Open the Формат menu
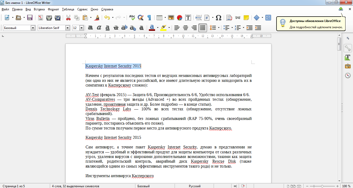This screenshot has height=188, width=353. (53, 9)
